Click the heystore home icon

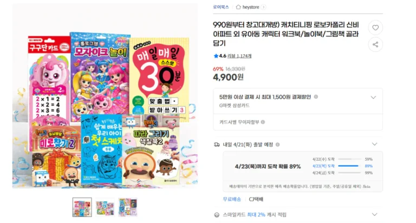[238, 7]
